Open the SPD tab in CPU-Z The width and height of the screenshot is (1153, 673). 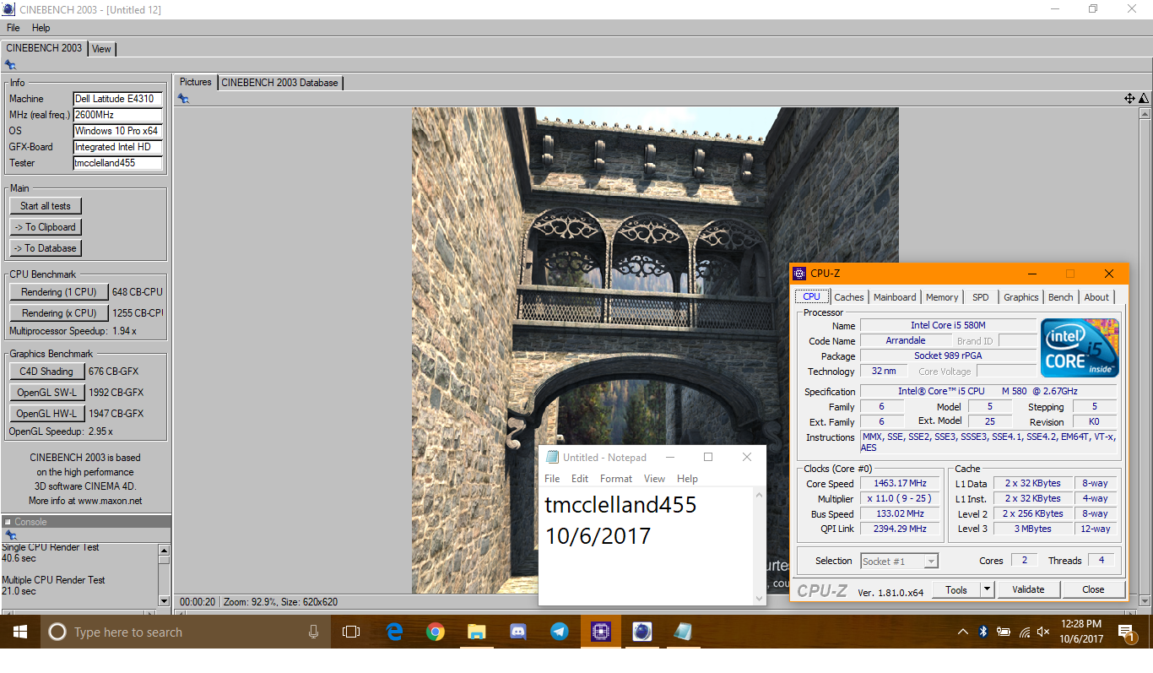(981, 297)
